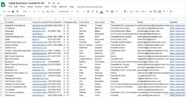Insert a chart

pos(159,12)
